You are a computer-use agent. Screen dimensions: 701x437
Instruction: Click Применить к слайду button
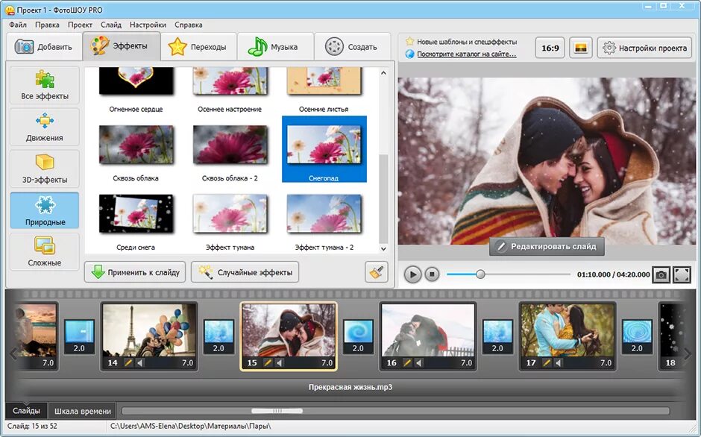[135, 272]
